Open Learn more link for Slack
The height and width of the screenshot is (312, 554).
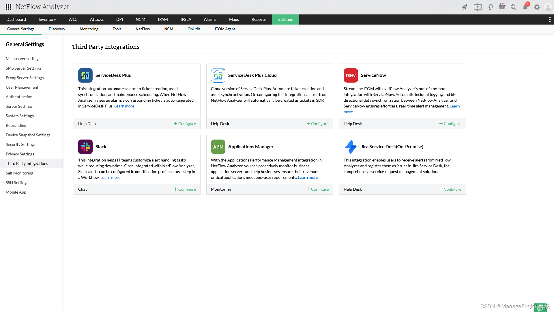click(111, 178)
